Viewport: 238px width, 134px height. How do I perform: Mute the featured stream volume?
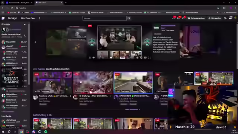pos(94,58)
